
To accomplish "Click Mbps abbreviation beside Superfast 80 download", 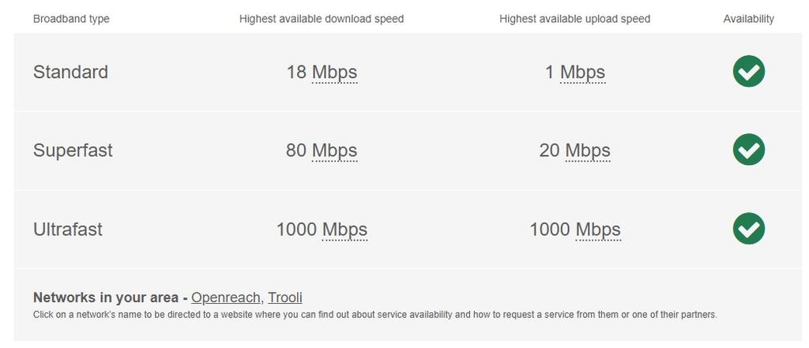I will [334, 151].
